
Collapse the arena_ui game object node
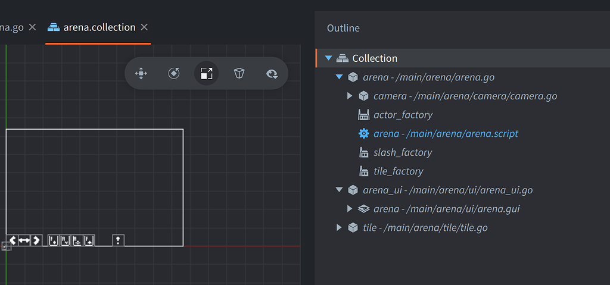point(339,190)
